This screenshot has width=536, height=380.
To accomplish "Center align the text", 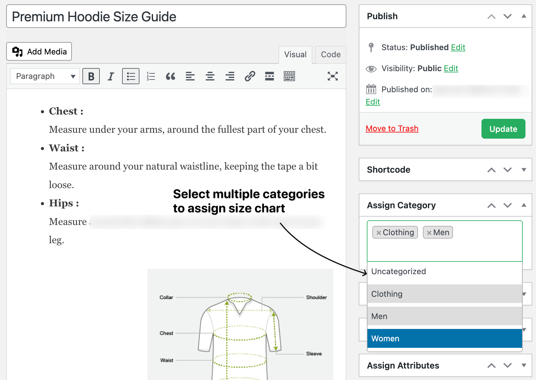I will [210, 76].
